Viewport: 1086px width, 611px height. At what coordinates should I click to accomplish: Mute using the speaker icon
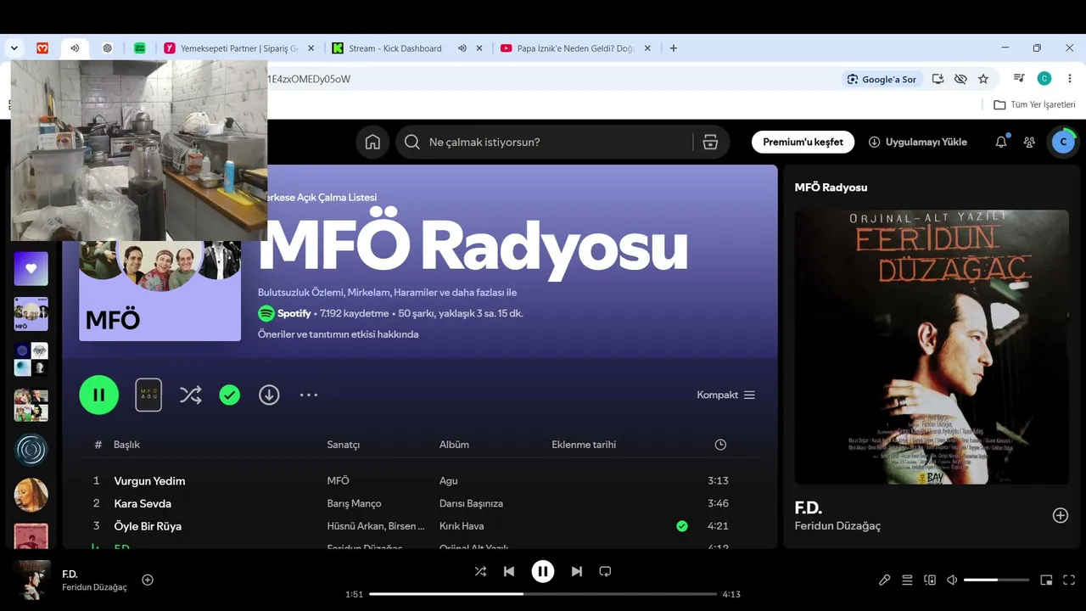(952, 580)
